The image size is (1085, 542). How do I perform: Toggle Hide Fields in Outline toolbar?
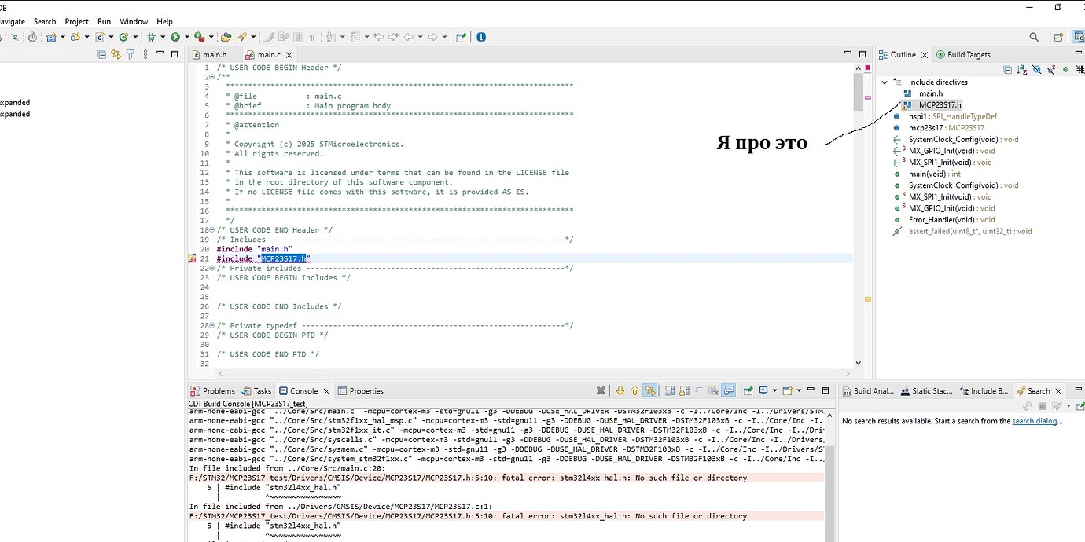1037,70
